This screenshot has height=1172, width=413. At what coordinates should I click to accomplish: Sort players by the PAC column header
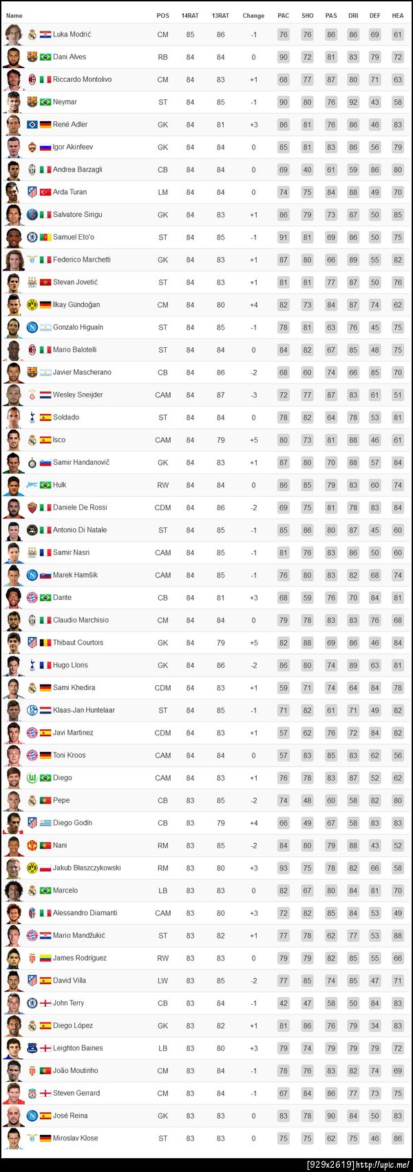click(284, 15)
